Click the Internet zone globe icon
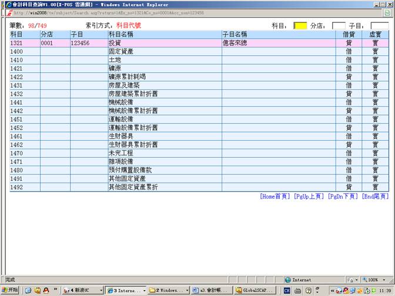The height and width of the screenshot is (296, 395). click(x=288, y=280)
